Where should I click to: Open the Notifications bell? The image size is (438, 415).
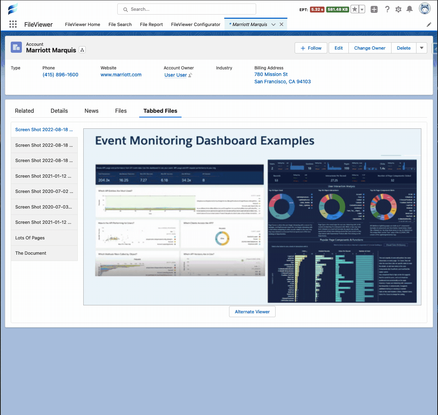point(410,9)
